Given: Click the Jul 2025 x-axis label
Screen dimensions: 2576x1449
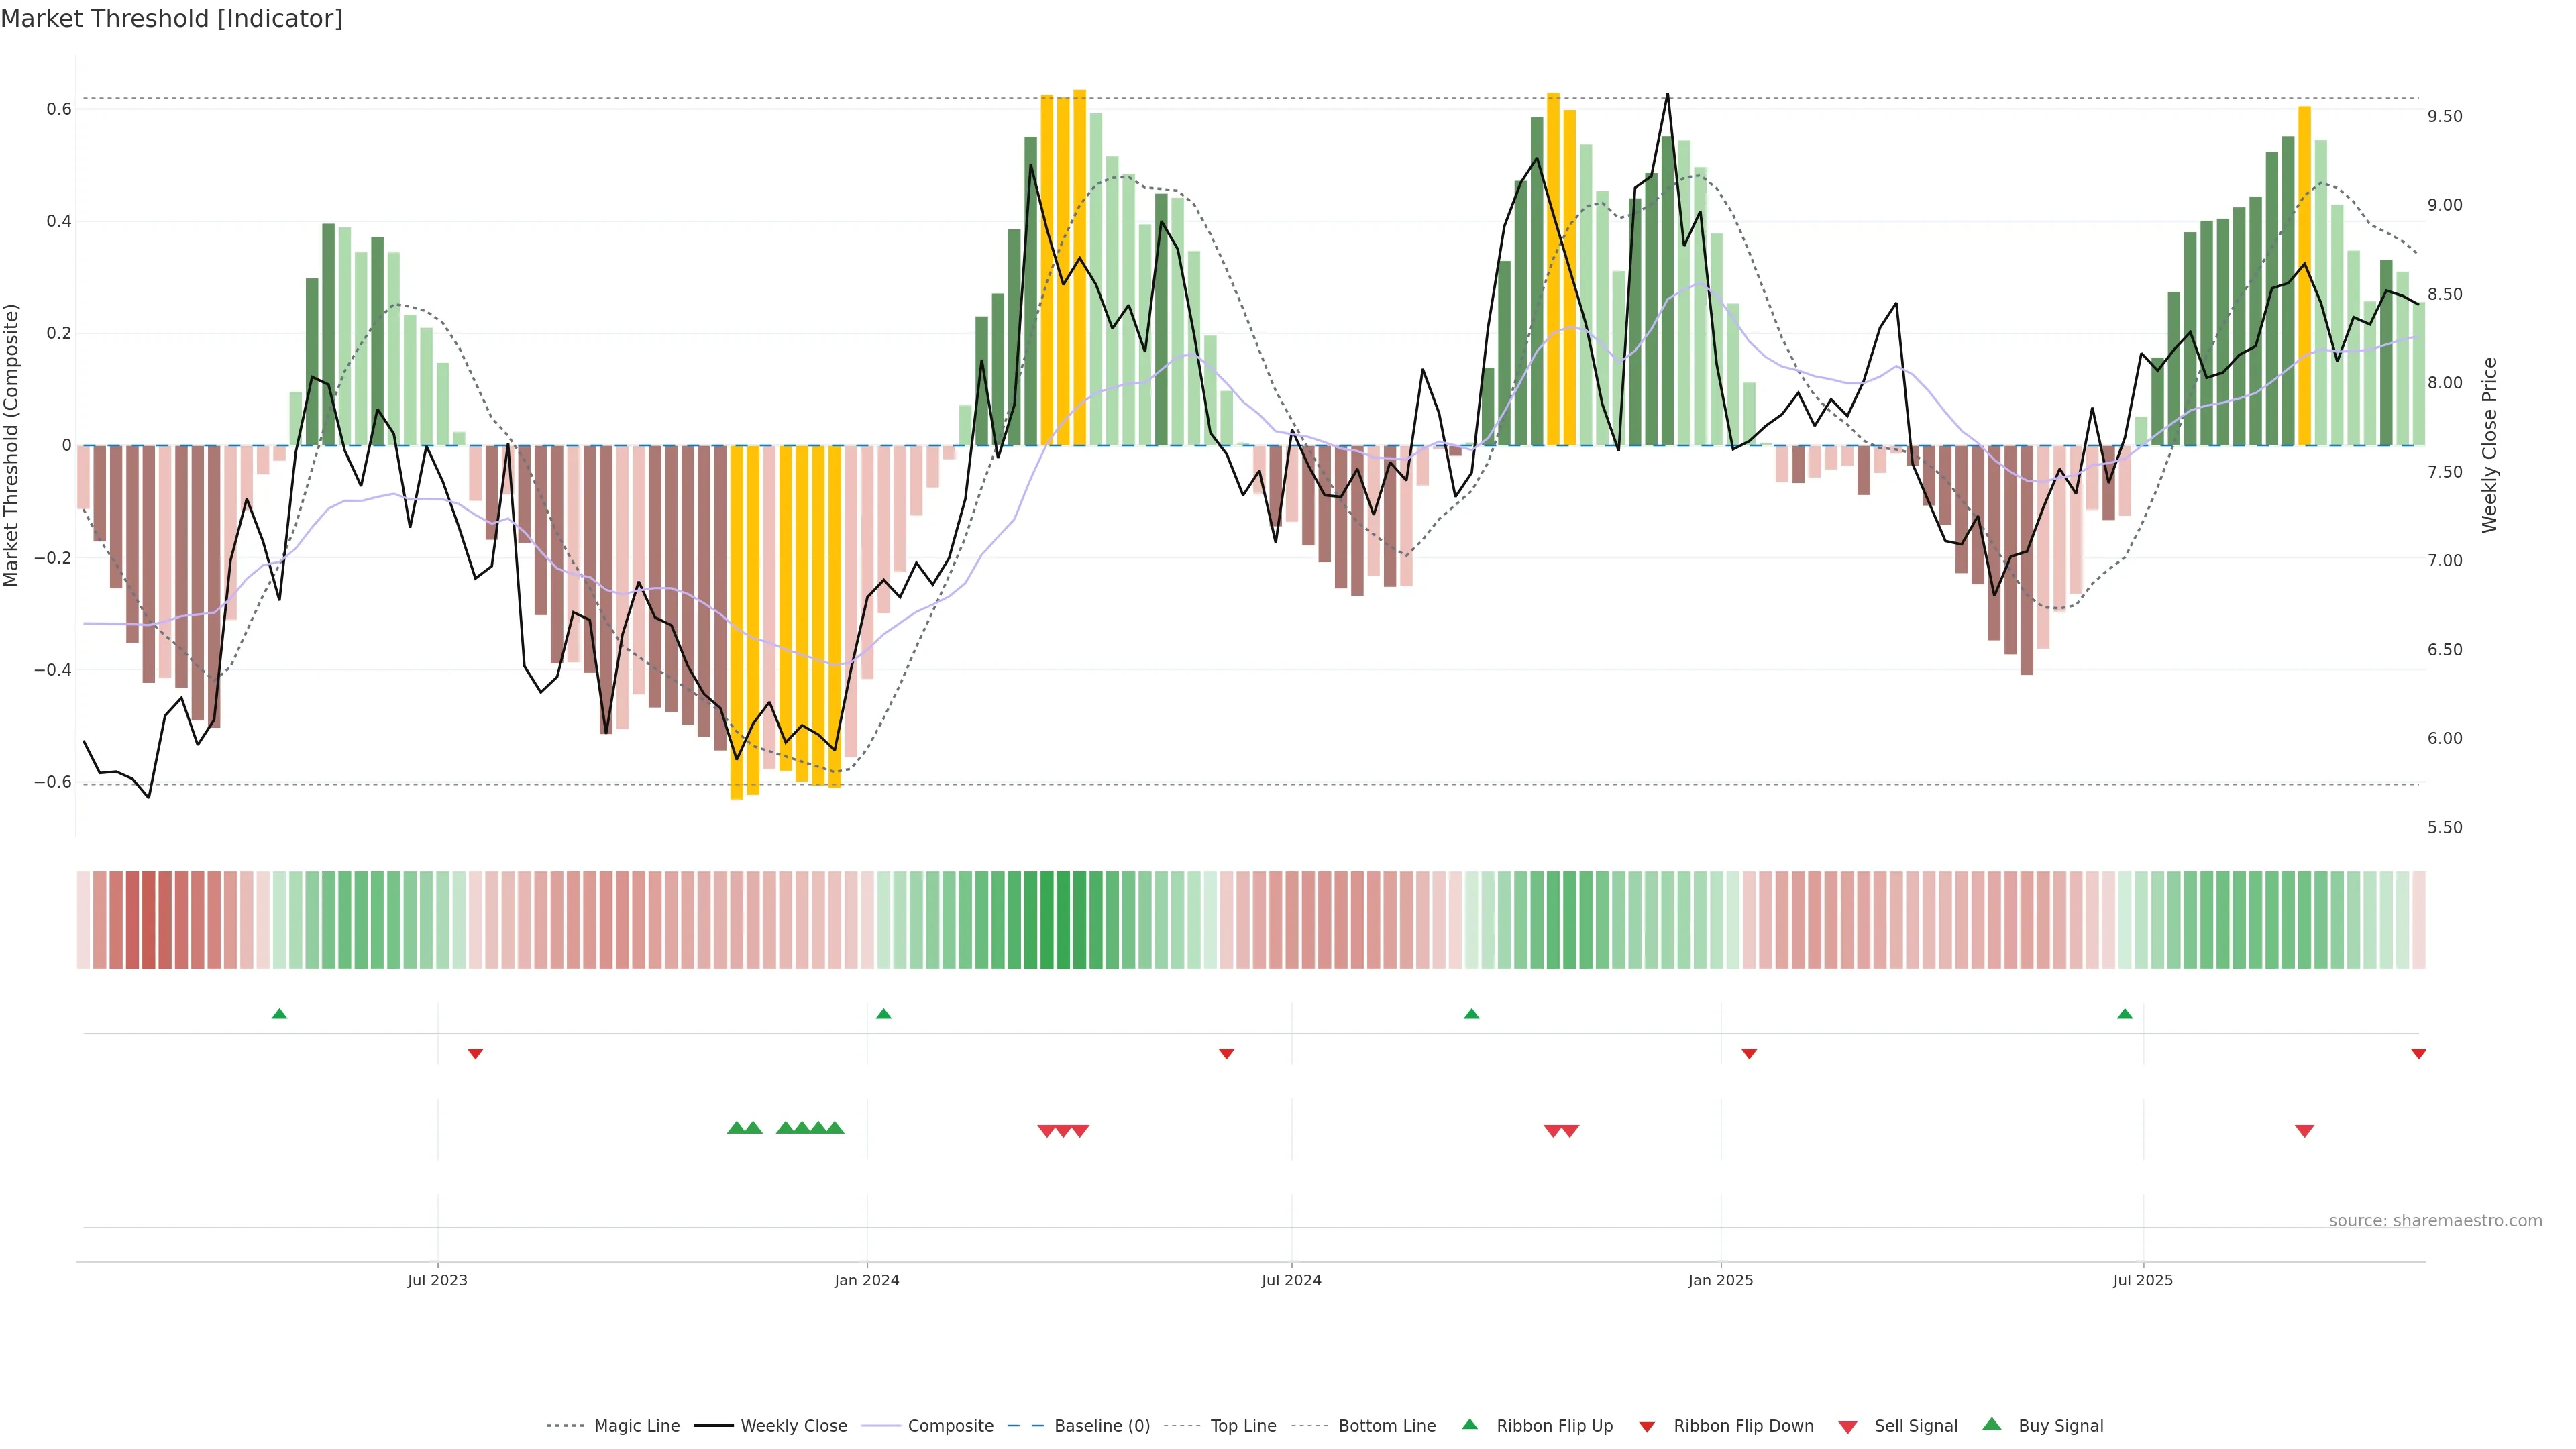Looking at the screenshot, I should [2143, 1280].
